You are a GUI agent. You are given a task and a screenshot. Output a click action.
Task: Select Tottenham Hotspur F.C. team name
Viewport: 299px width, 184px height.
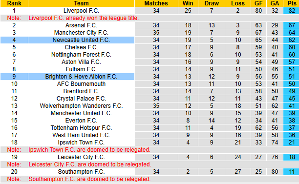pyautogui.click(x=81, y=128)
